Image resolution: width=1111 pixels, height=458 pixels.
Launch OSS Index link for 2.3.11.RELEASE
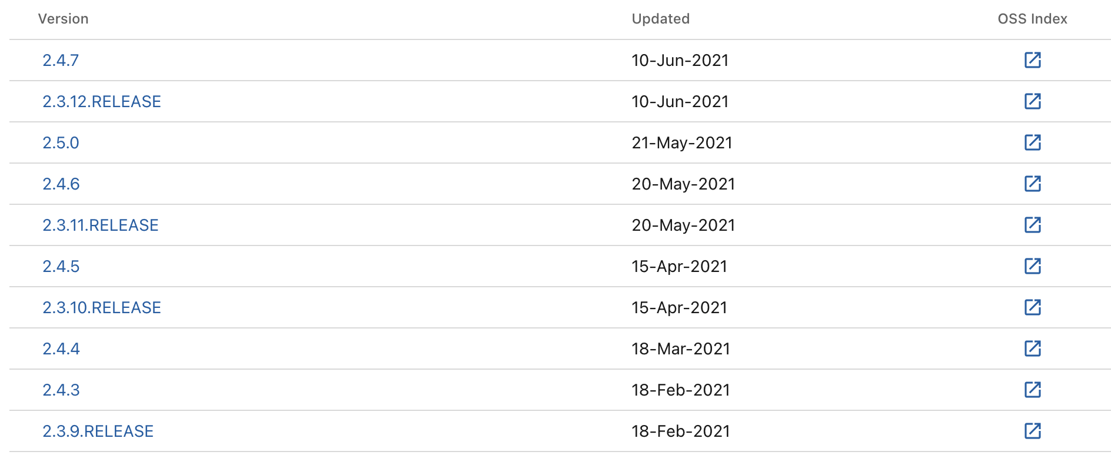click(x=1033, y=225)
